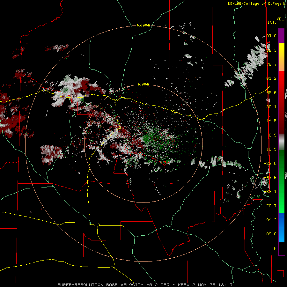Click the -94.2 velocity scale value
This screenshot has height=287, width=287.
270,220
